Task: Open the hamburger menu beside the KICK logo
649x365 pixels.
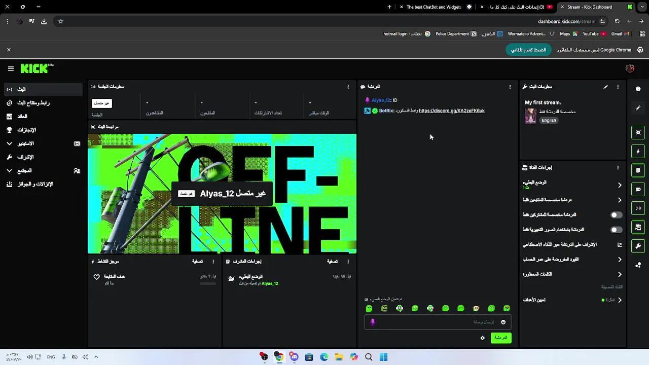Action: pyautogui.click(x=11, y=68)
